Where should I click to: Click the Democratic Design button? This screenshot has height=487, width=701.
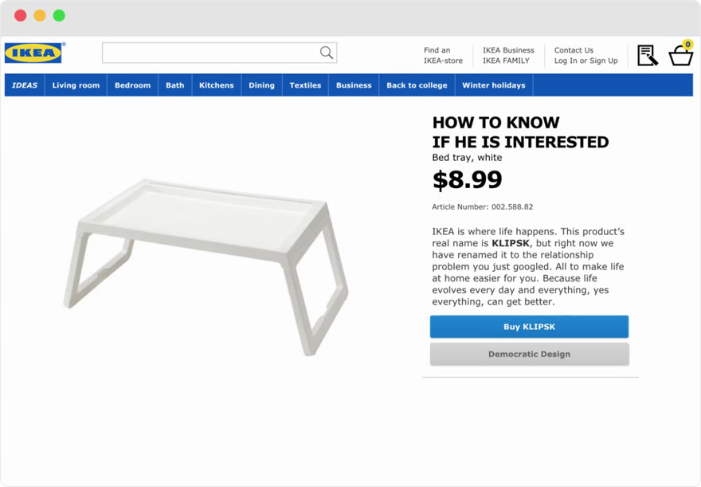point(529,354)
